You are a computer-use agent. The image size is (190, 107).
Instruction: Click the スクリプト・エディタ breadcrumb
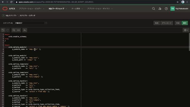point(27,15)
